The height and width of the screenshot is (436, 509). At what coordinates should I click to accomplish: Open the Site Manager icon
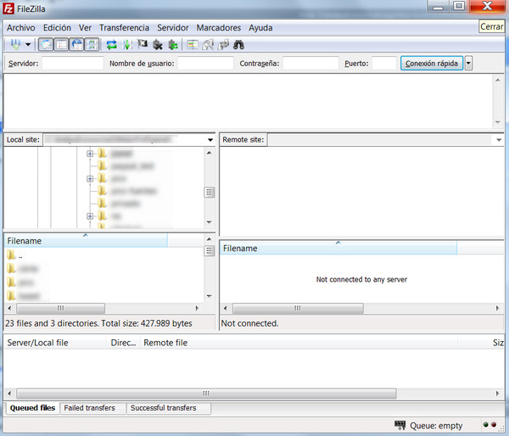point(15,44)
